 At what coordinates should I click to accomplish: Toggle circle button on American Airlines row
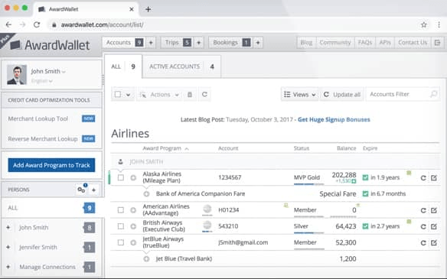[133, 210]
